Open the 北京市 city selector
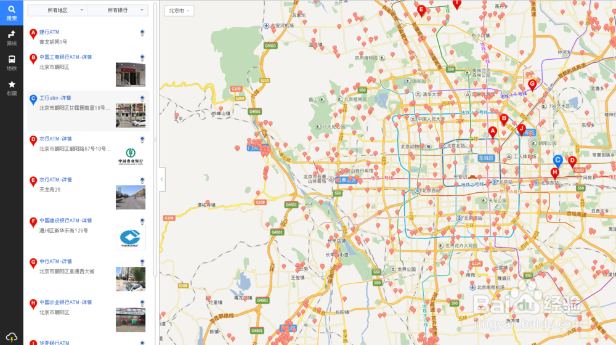Screen dimensions: 616x345 [179, 10]
